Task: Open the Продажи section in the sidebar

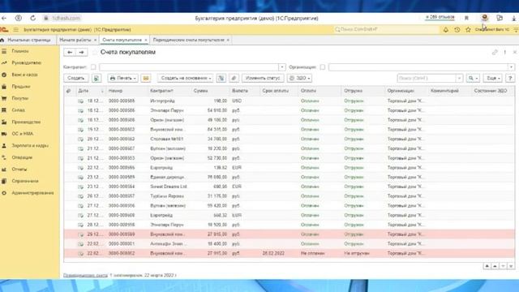Action: [x=21, y=87]
